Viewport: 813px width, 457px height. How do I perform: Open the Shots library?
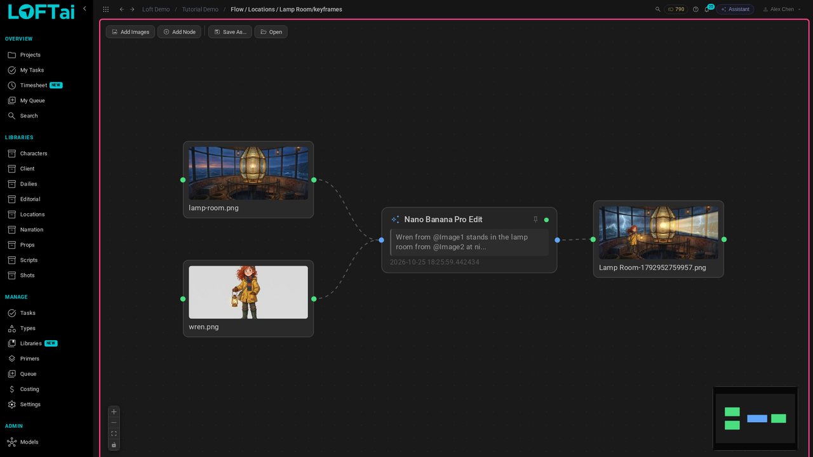click(27, 275)
